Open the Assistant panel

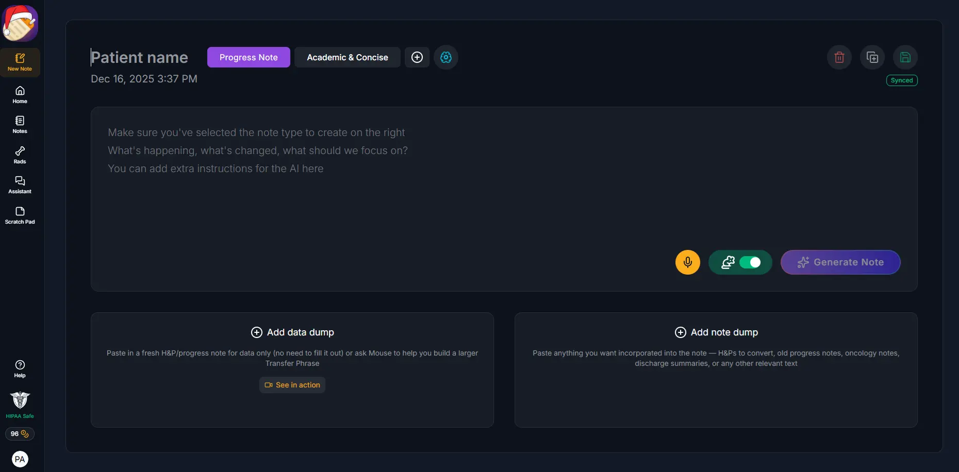[20, 184]
